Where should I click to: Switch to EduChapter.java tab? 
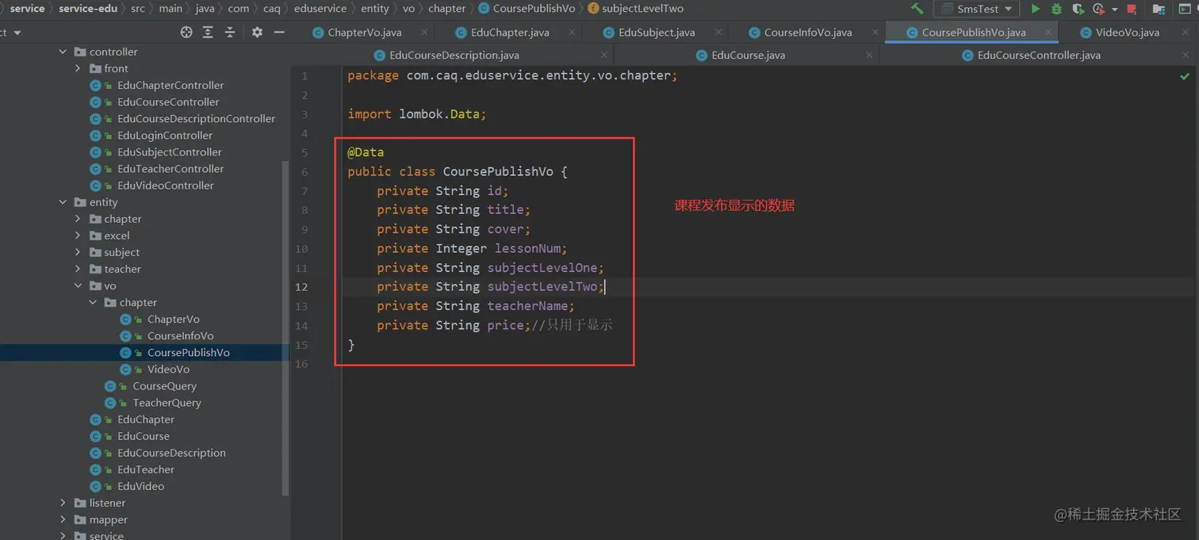tap(510, 33)
